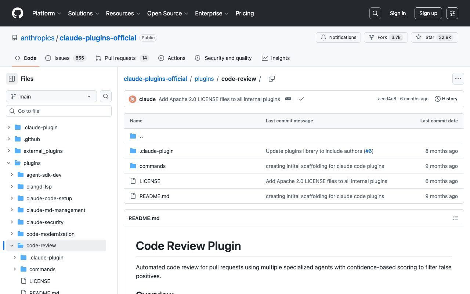
Task: Click the Sign up button
Action: (428, 13)
